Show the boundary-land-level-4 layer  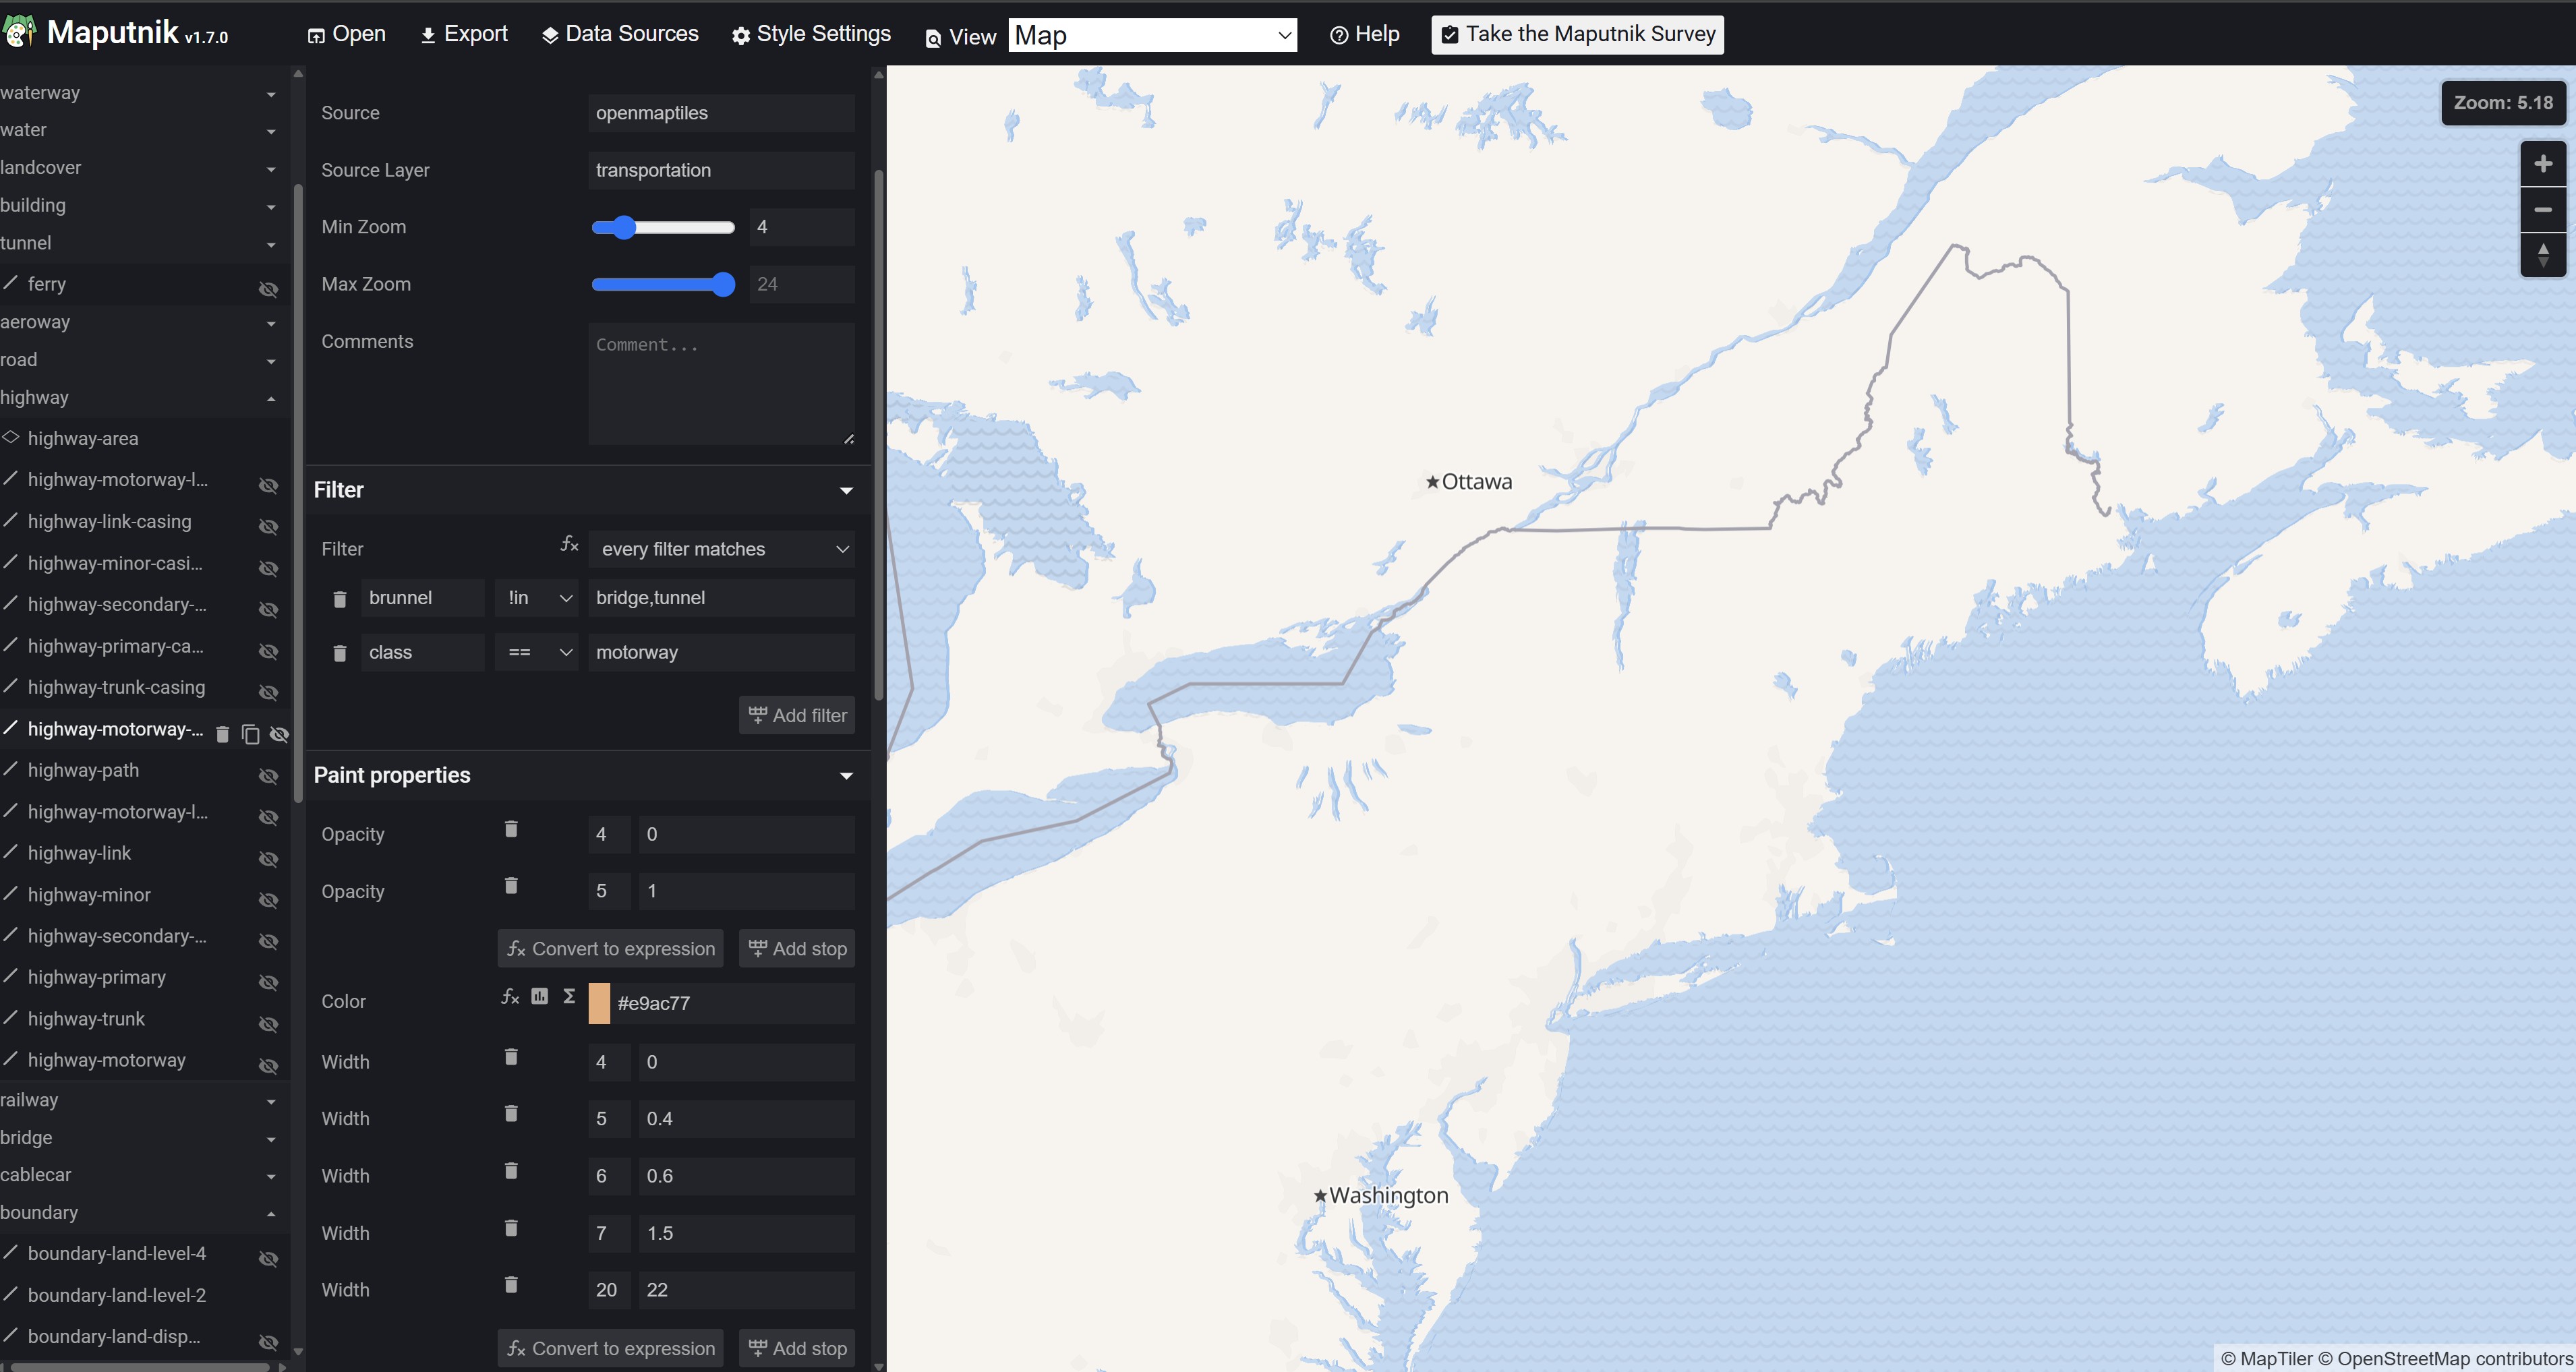tap(269, 1259)
